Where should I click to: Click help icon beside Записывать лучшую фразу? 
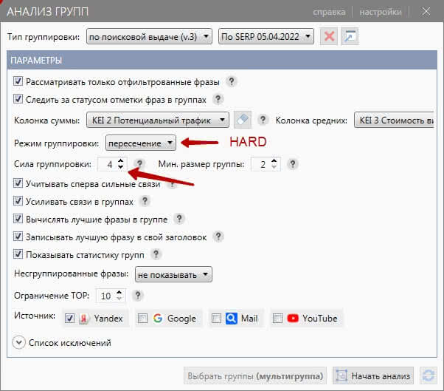(x=218, y=237)
